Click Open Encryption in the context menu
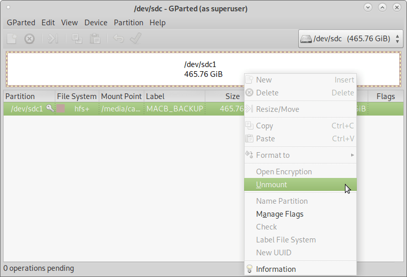Image resolution: width=407 pixels, height=277 pixels. (300, 172)
